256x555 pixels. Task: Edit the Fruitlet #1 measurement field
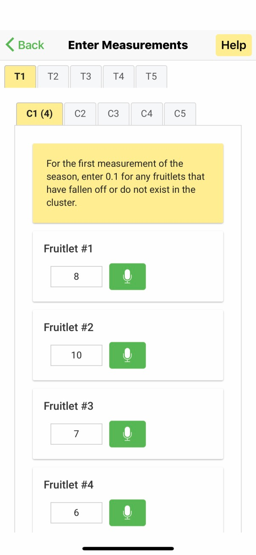click(x=76, y=277)
